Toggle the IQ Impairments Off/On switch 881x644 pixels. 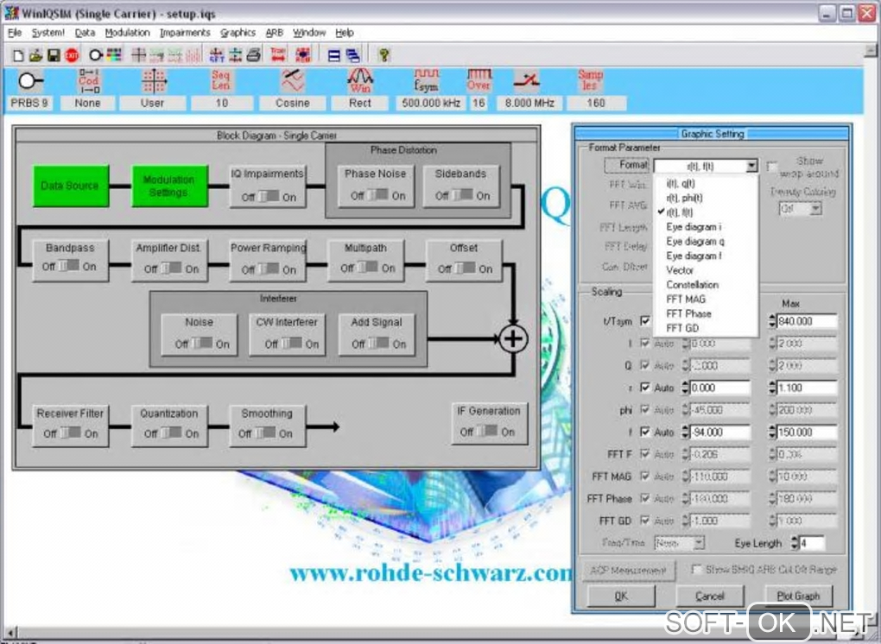coord(269,197)
